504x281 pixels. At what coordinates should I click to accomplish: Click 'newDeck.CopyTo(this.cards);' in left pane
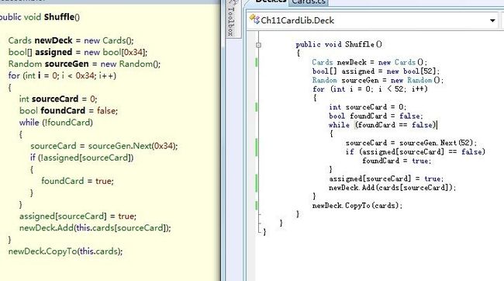point(66,251)
